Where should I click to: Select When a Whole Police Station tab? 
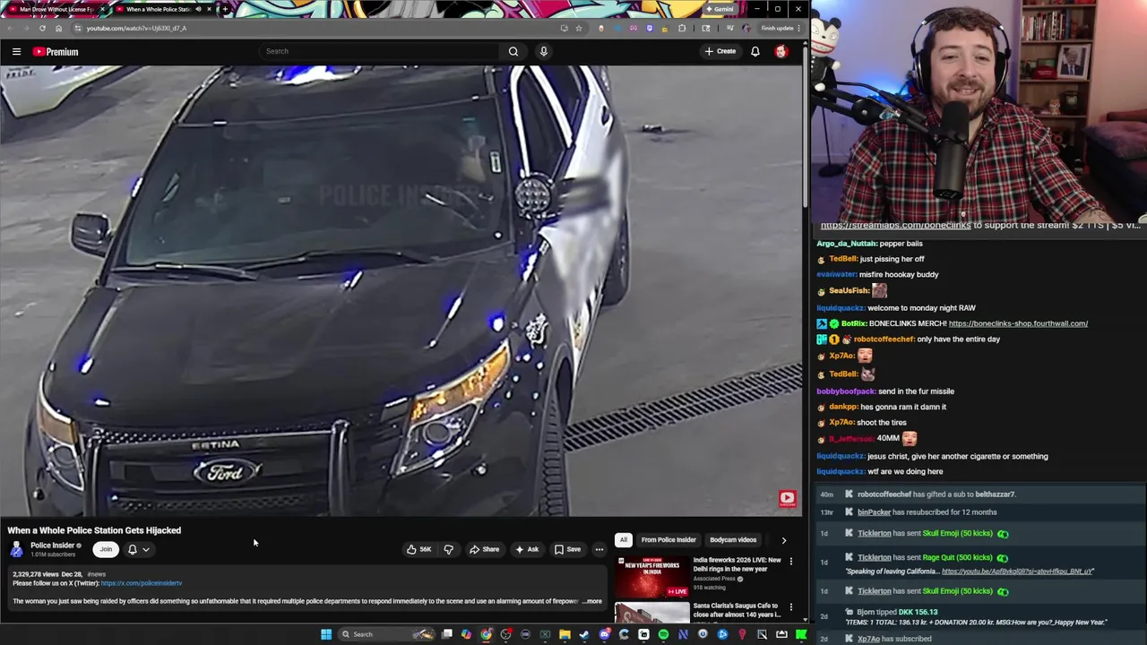(160, 9)
